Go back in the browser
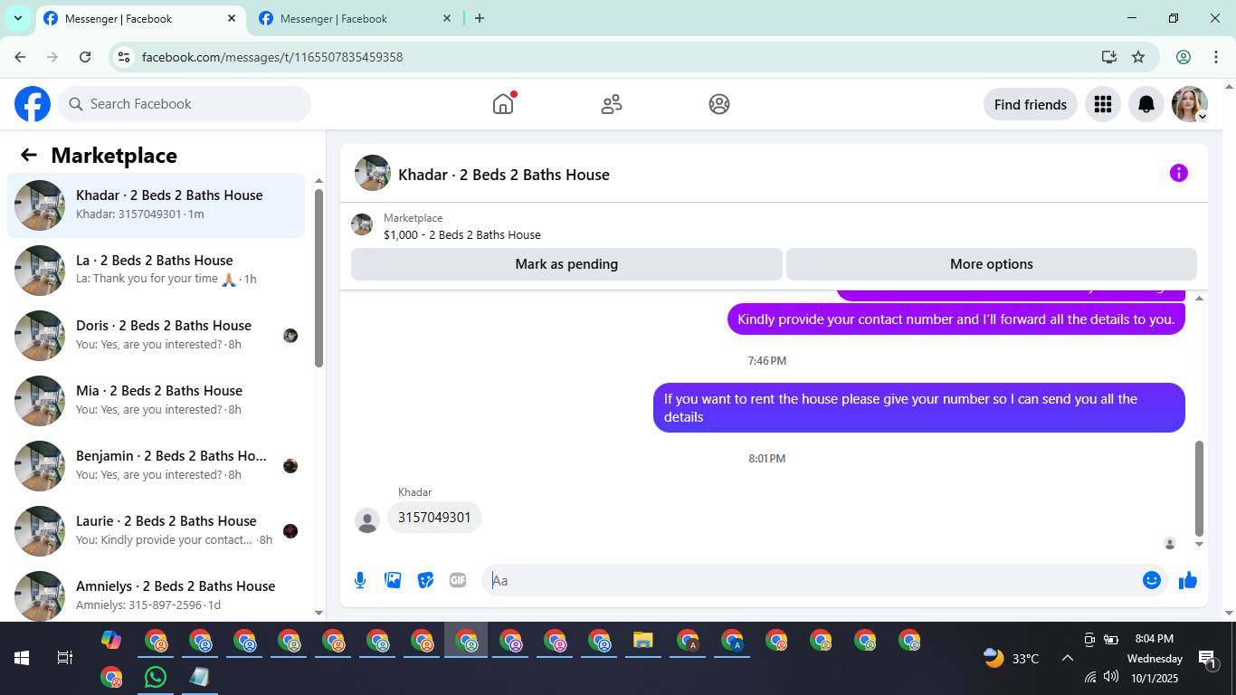 click(20, 57)
